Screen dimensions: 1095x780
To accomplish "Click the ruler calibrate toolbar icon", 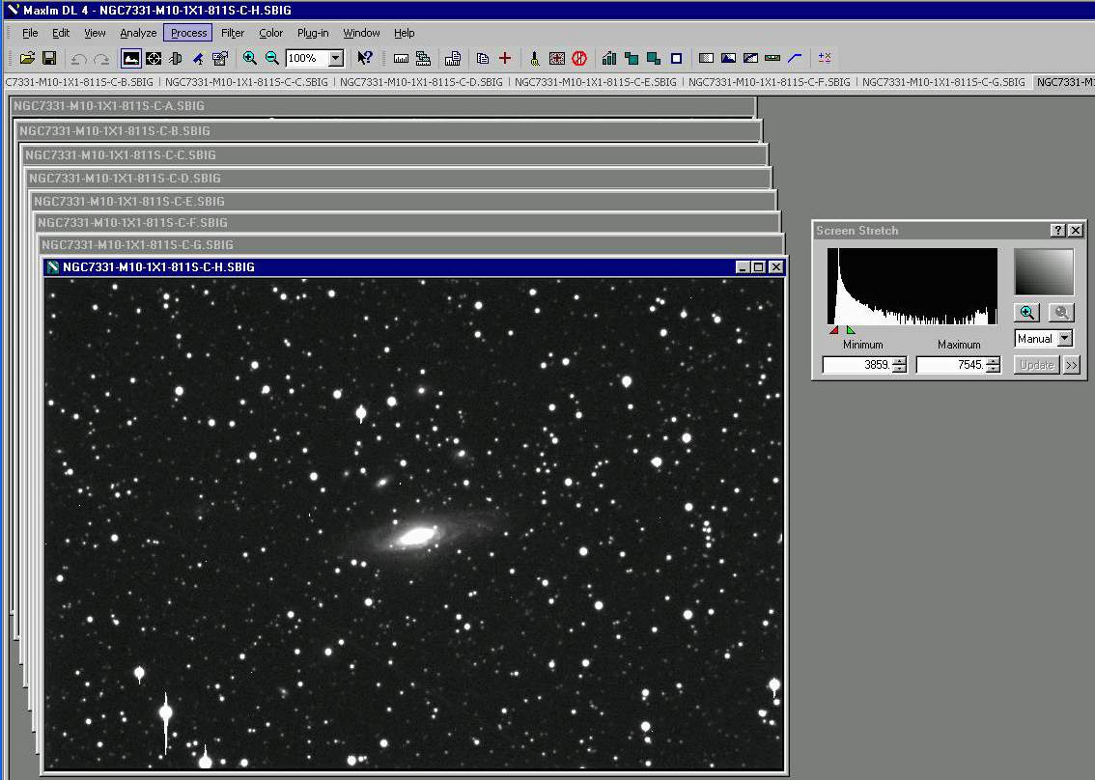I will (401, 59).
